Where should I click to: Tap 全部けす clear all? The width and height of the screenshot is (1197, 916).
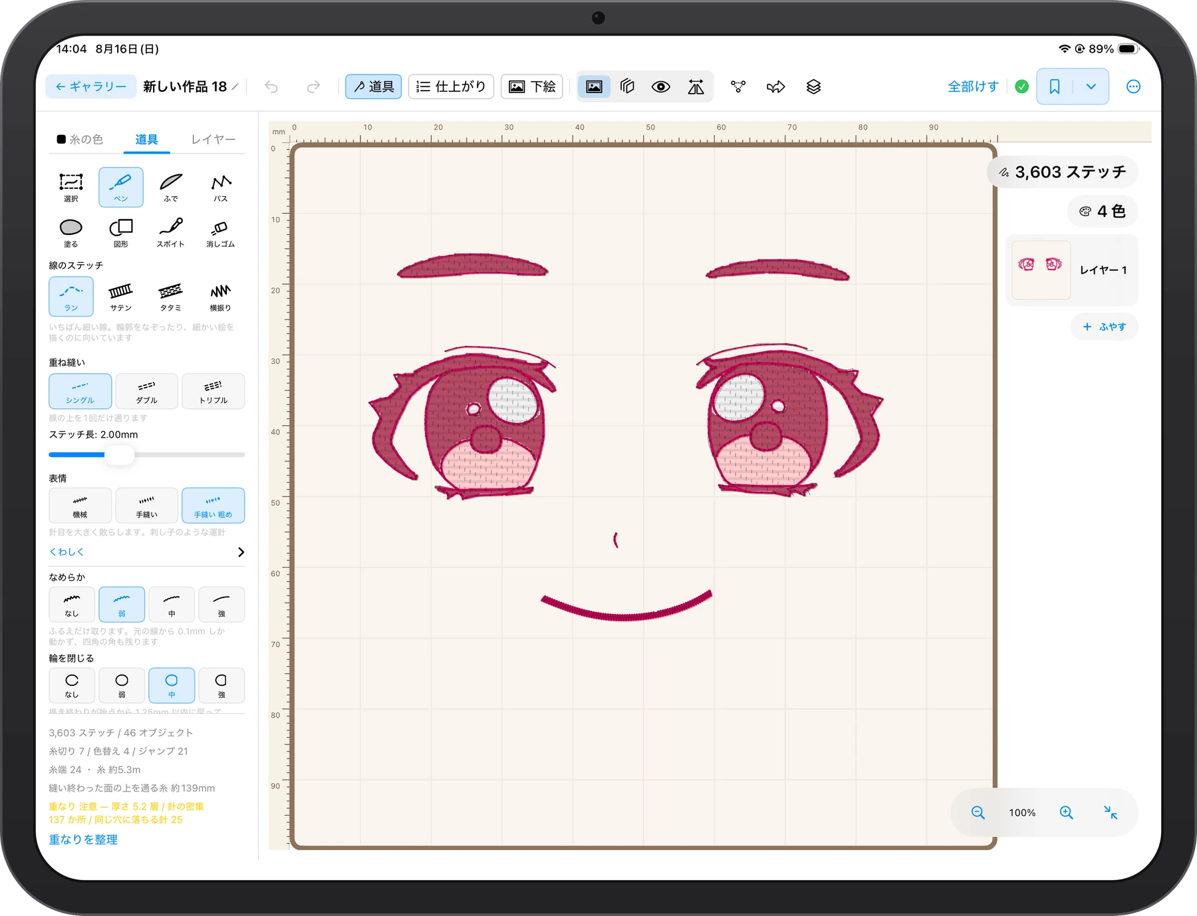click(x=973, y=86)
